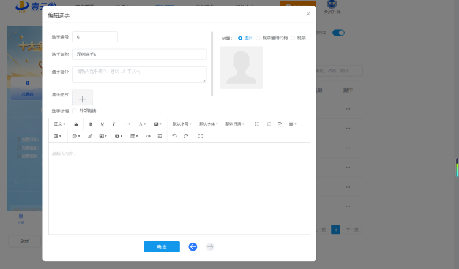The image size is (459, 269).
Task: Insert a blockquote
Action: point(76,124)
